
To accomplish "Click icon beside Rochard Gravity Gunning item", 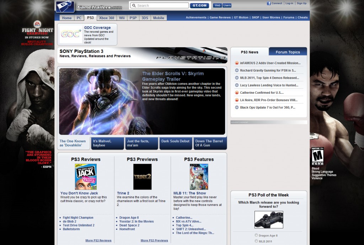I will (237, 70).
